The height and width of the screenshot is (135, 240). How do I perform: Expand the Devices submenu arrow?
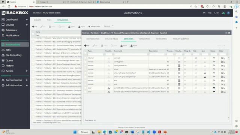27,25
